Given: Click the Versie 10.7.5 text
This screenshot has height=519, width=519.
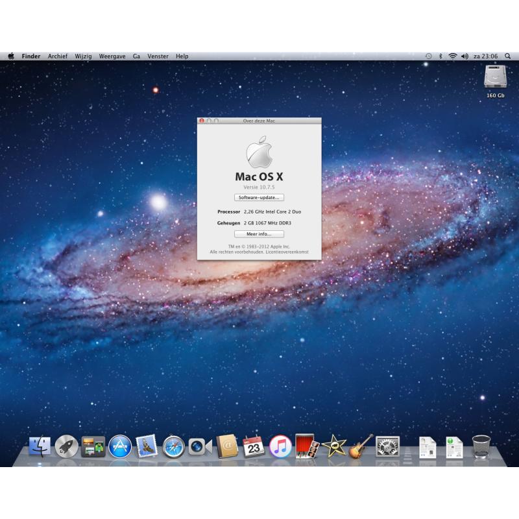Looking at the screenshot, I should tap(259, 187).
